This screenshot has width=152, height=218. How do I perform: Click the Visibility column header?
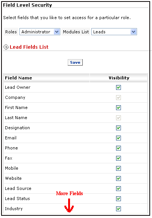pyautogui.click(x=119, y=78)
